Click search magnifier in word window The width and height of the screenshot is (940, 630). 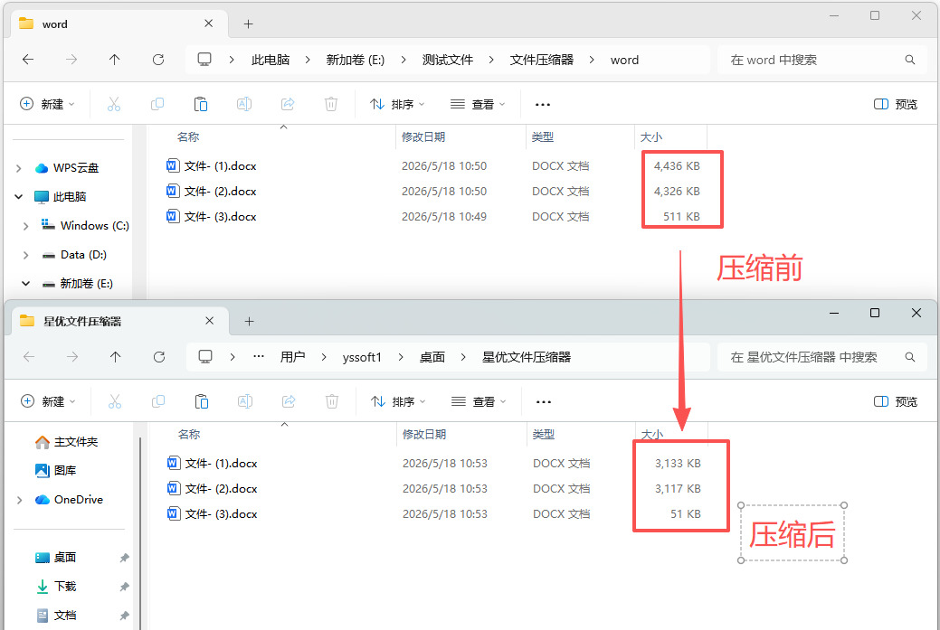click(x=910, y=60)
